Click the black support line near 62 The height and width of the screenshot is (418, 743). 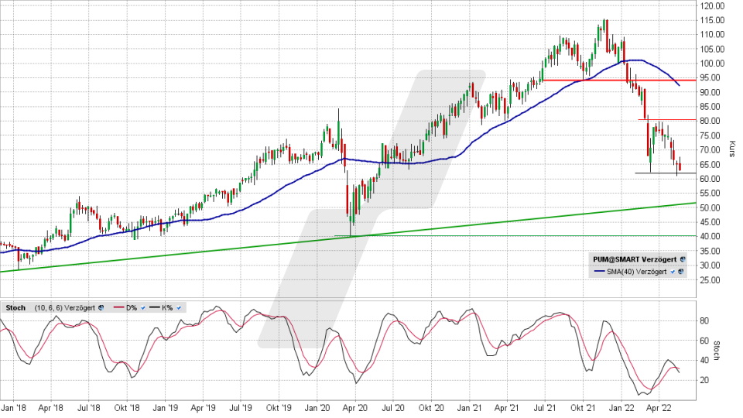coord(658,173)
